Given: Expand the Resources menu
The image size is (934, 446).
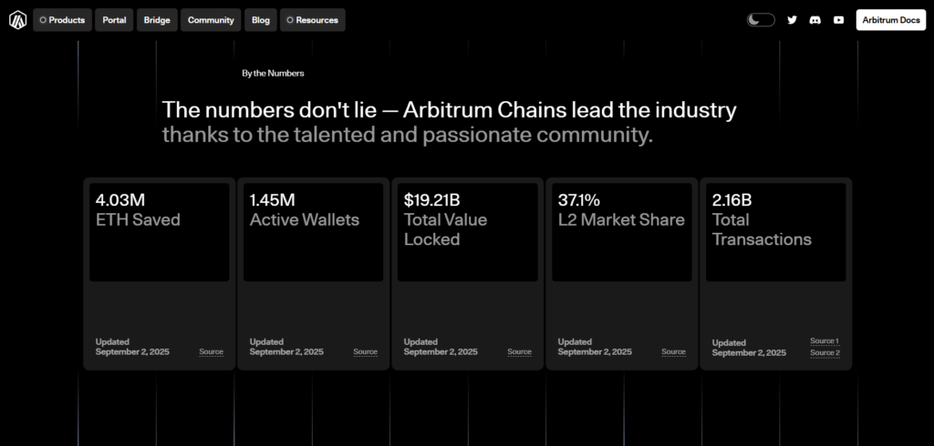Looking at the screenshot, I should [312, 20].
